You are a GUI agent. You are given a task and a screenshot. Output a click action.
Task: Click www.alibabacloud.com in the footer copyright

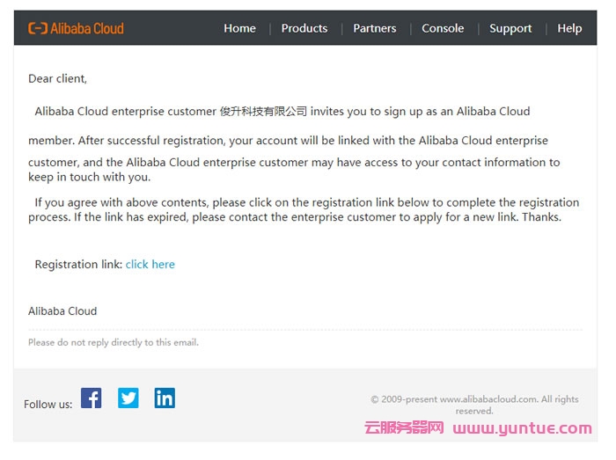488,399
